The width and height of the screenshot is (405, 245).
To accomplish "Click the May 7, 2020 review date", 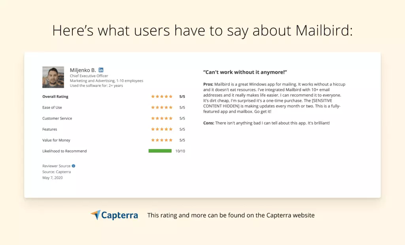I will [x=53, y=178].
